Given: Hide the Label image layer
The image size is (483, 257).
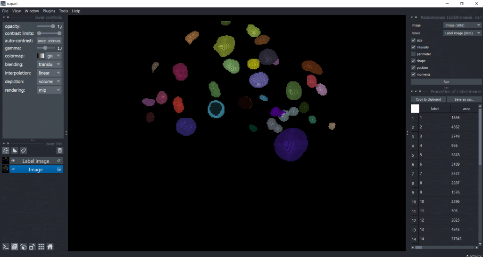Looking at the screenshot, I should tap(13, 161).
